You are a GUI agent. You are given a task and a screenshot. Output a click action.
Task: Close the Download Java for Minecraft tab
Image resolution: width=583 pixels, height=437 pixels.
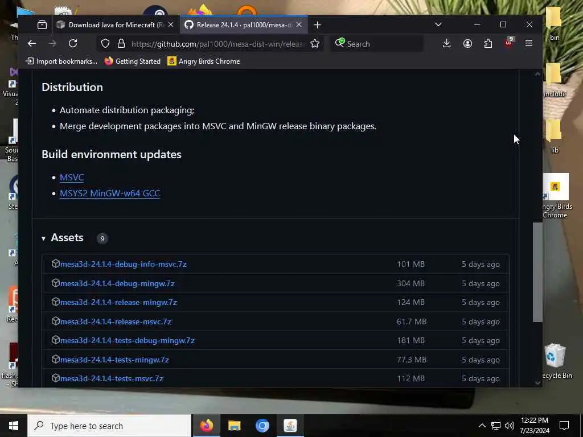click(171, 24)
